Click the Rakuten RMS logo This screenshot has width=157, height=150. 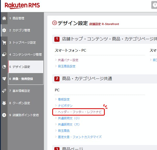point(22,5)
